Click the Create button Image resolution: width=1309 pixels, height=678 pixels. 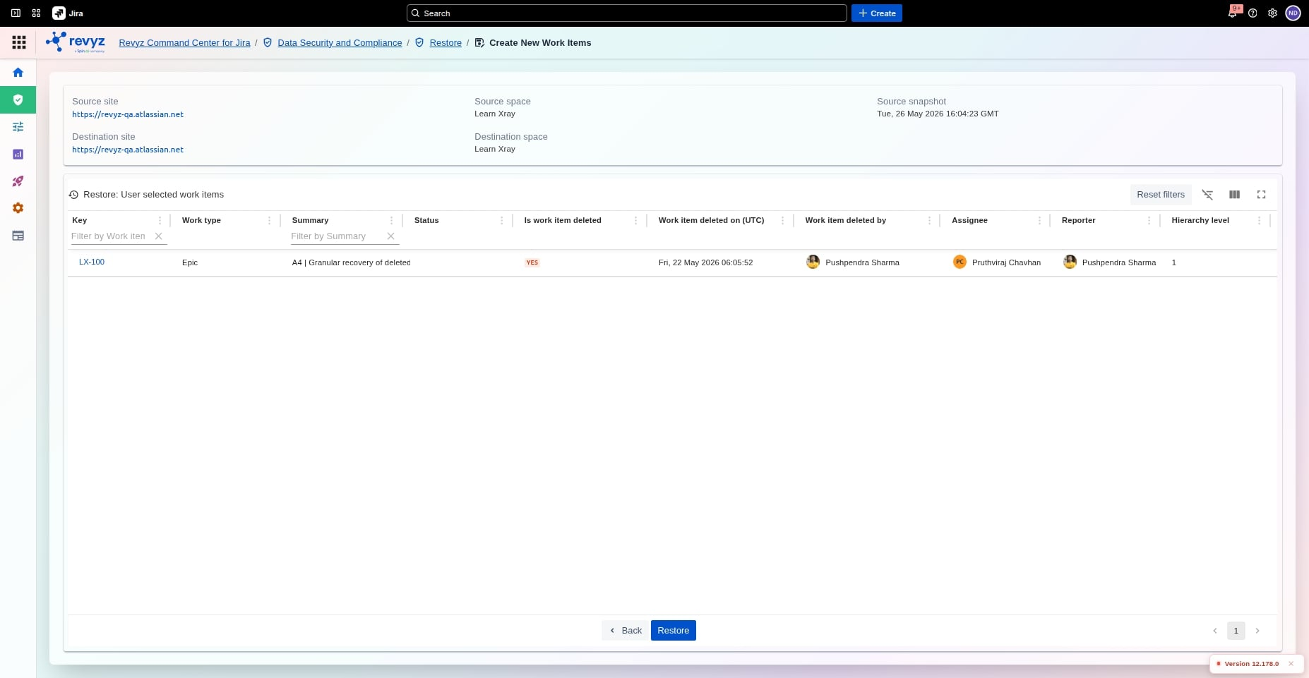tap(877, 13)
